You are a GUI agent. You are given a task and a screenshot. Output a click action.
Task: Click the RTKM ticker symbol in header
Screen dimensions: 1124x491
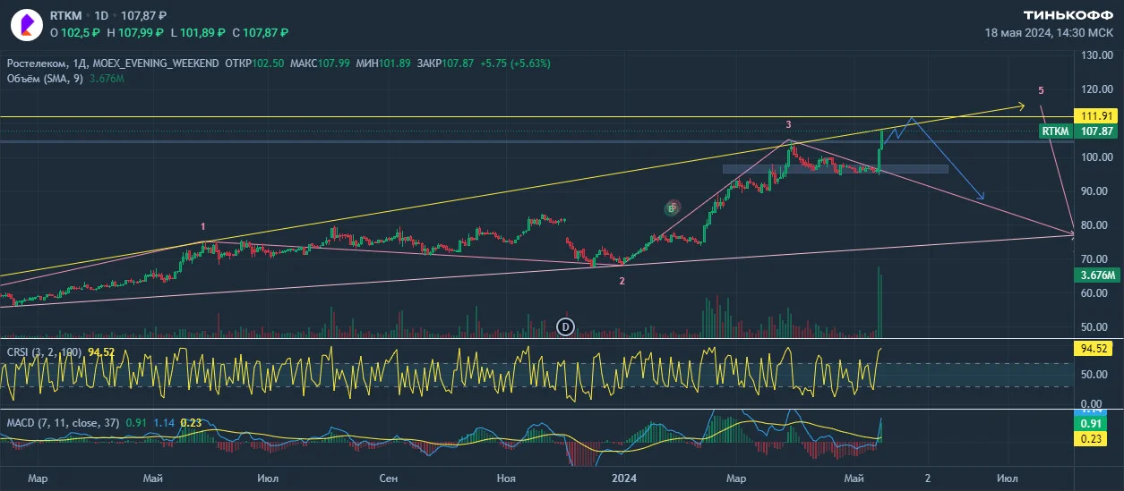click(65, 16)
